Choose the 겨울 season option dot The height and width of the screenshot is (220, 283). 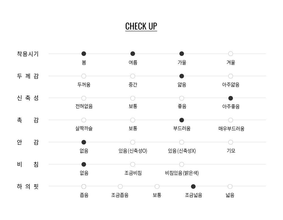231,54
